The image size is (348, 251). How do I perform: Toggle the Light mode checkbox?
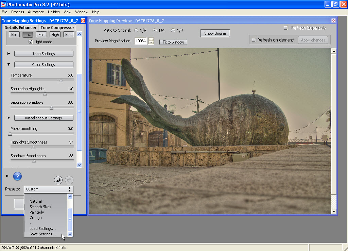(x=31, y=42)
